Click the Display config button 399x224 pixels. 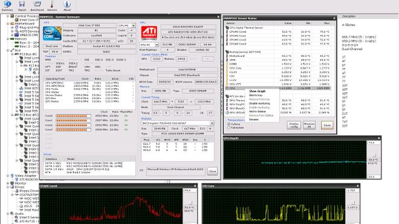pyautogui.click(x=294, y=125)
